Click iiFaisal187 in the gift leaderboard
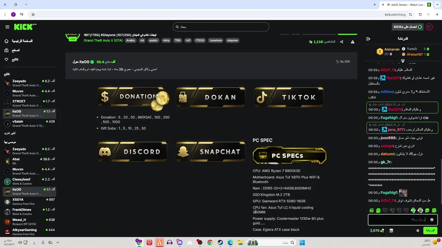The image size is (442, 248). pyautogui.click(x=415, y=54)
